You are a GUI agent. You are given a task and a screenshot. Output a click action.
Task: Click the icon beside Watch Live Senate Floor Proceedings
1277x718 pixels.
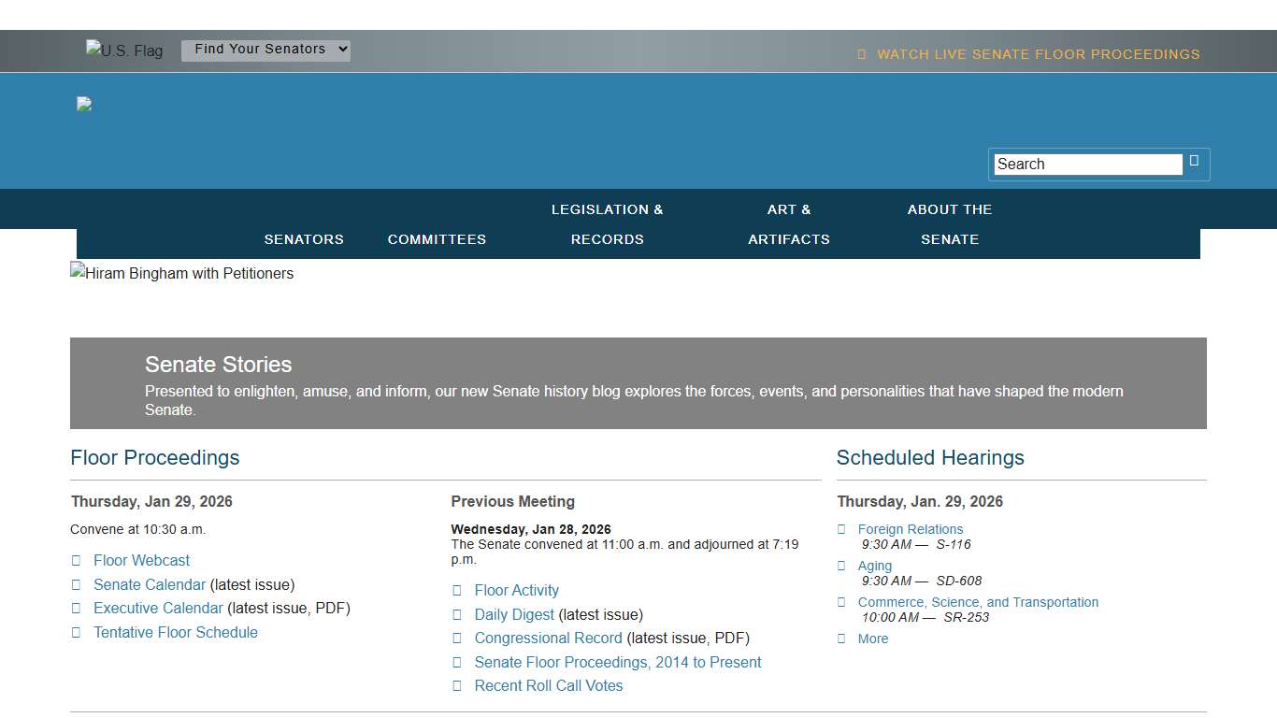pyautogui.click(x=862, y=54)
